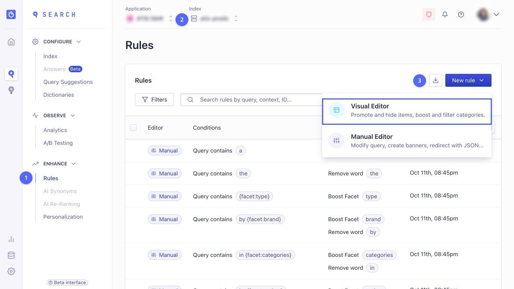Click the home icon in left rail
This screenshot has width=514, height=289.
point(11,41)
